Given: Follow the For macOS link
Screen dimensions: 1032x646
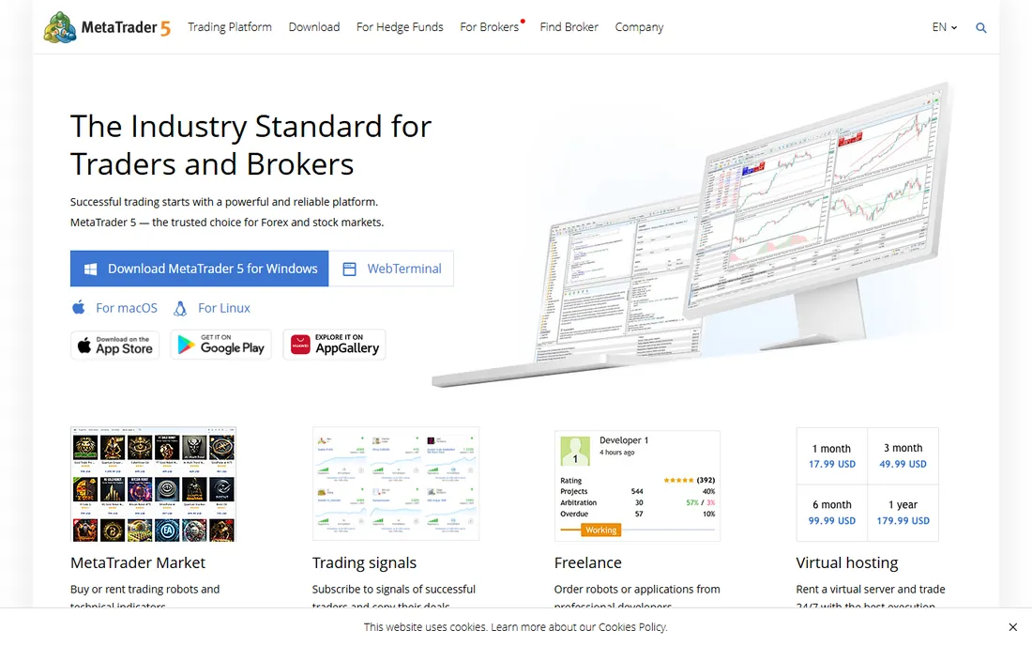Looking at the screenshot, I should pyautogui.click(x=127, y=308).
